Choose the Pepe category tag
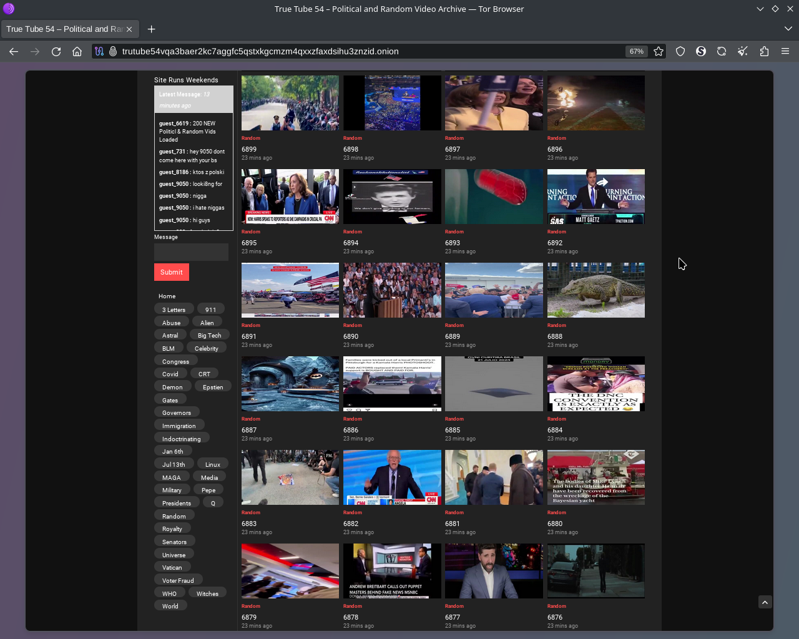 point(208,490)
